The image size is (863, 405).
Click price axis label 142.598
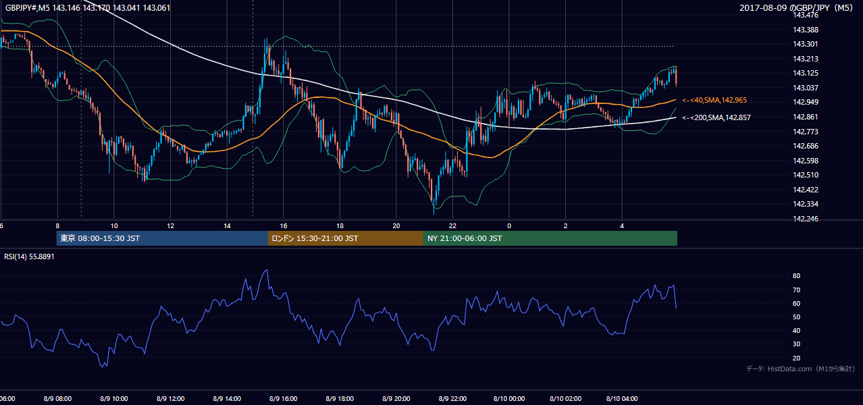(806, 161)
